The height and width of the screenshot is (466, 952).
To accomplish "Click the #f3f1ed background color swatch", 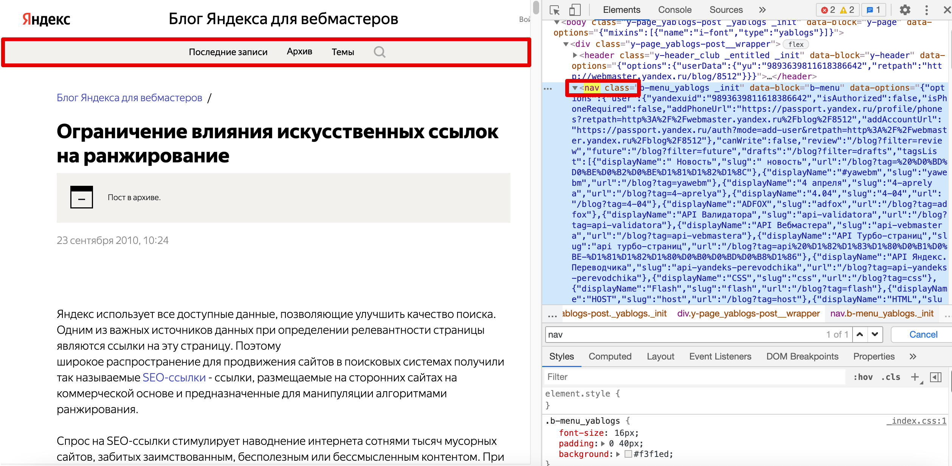I will [628, 454].
